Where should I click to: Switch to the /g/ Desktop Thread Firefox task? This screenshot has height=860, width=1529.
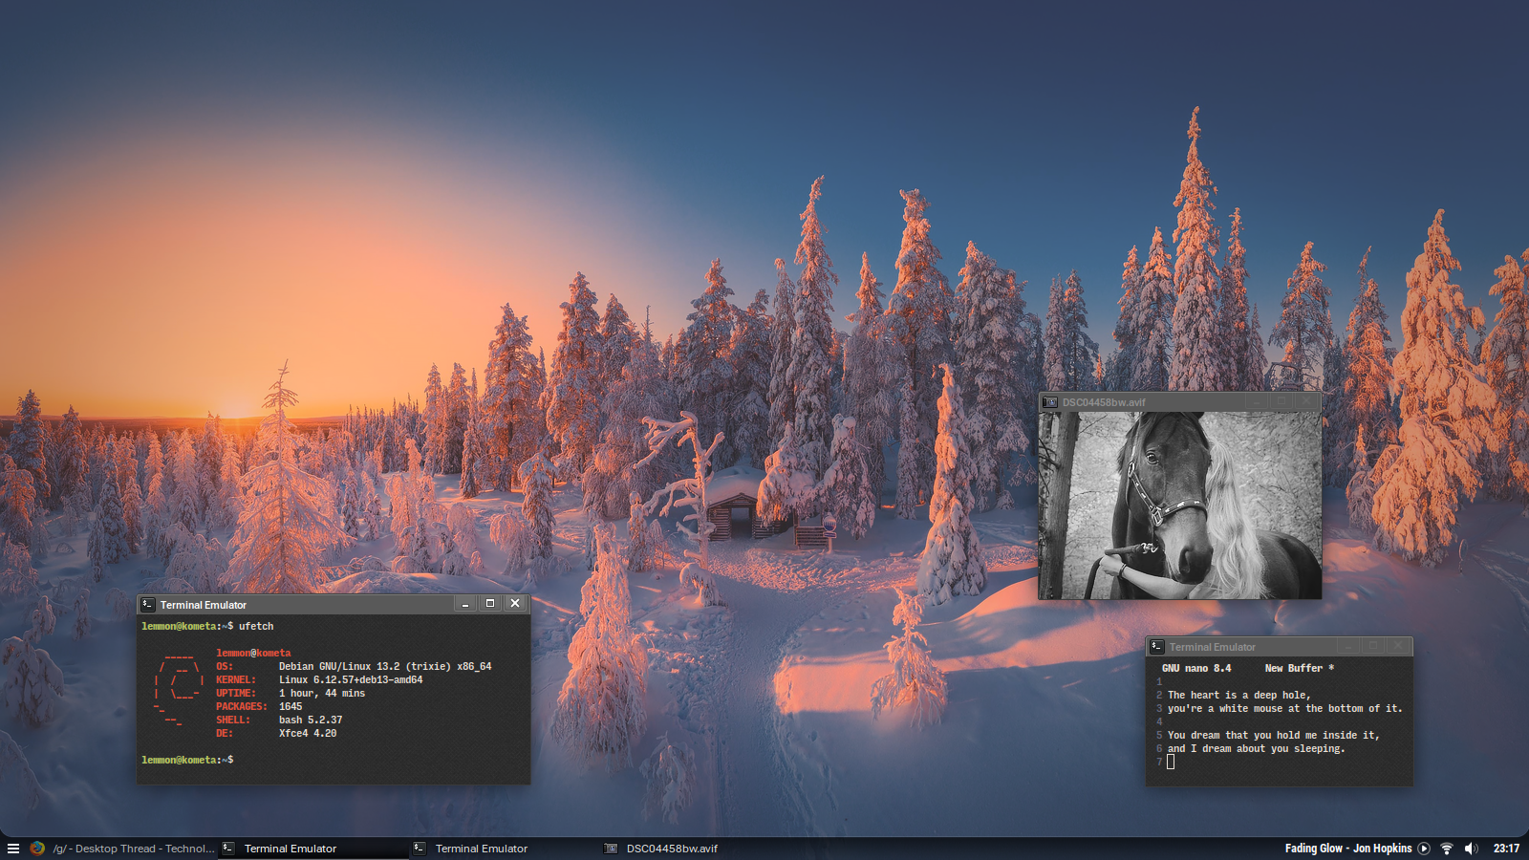coord(121,849)
